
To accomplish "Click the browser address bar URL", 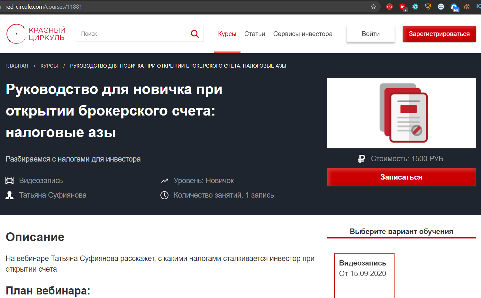I will coord(44,7).
